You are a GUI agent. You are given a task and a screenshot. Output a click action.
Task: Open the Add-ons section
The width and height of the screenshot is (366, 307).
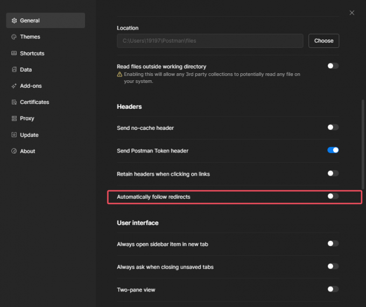point(46,86)
